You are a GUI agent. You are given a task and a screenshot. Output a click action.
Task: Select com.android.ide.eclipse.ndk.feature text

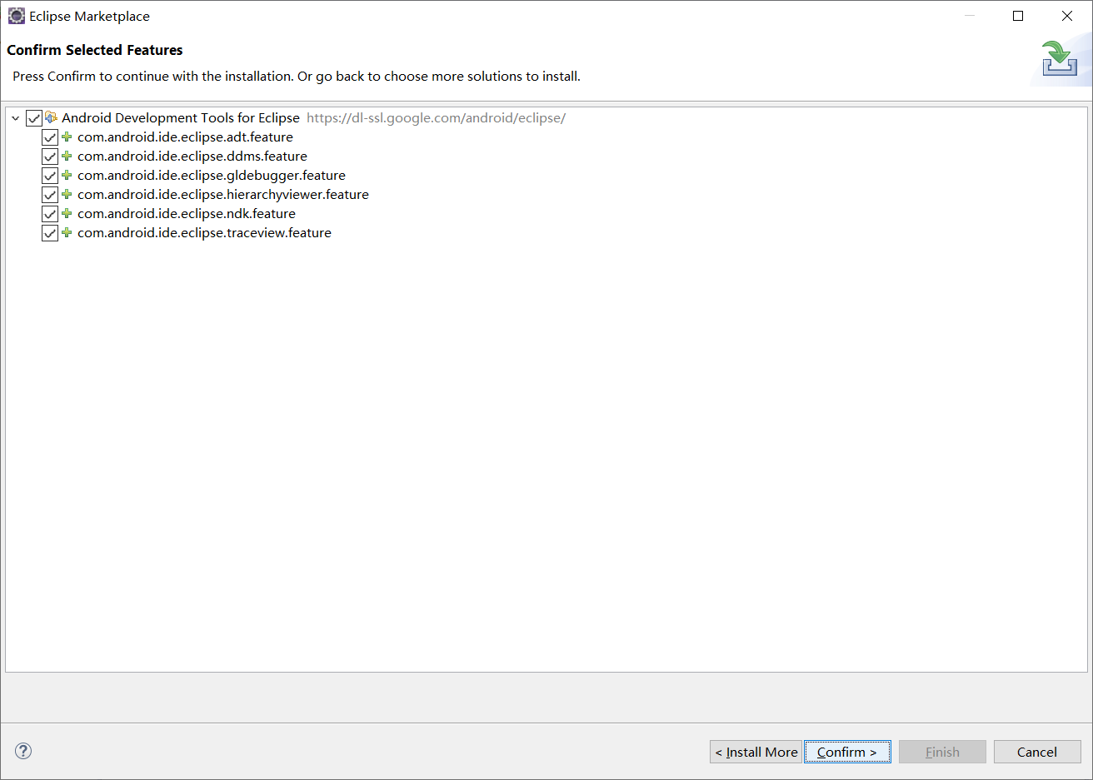(187, 213)
